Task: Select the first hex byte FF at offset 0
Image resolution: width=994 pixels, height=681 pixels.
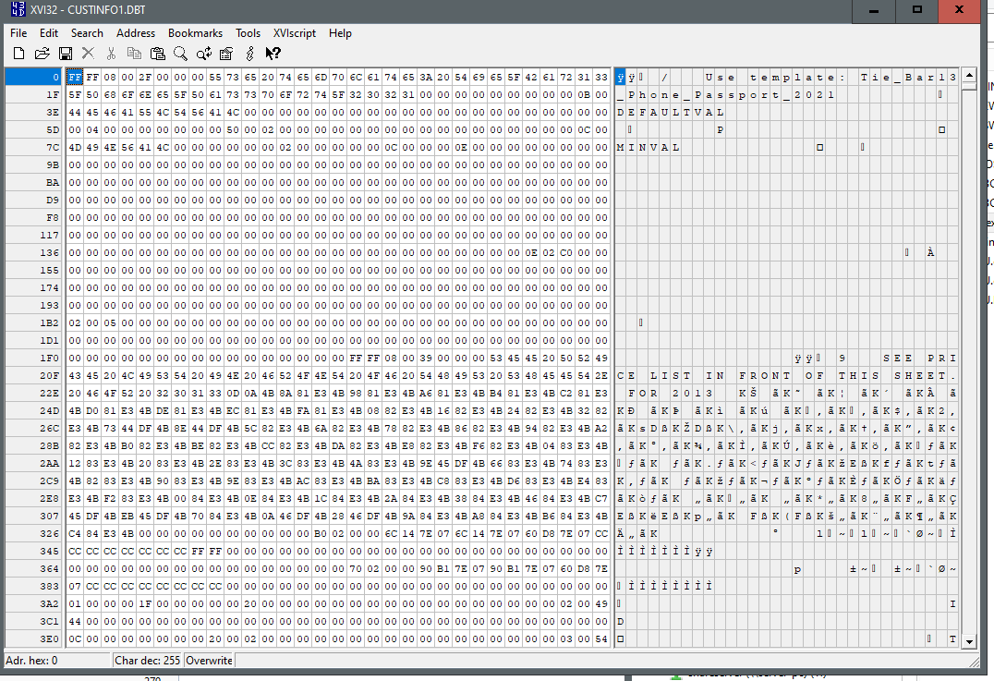Action: pyautogui.click(x=75, y=77)
